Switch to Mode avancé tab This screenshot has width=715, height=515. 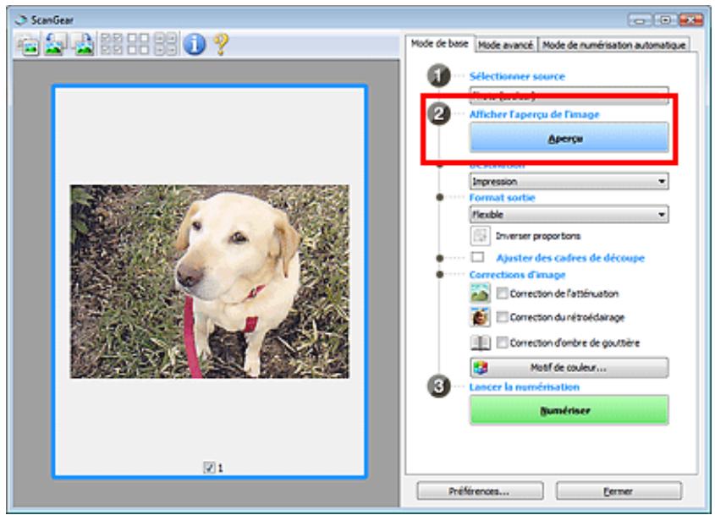pyautogui.click(x=505, y=45)
